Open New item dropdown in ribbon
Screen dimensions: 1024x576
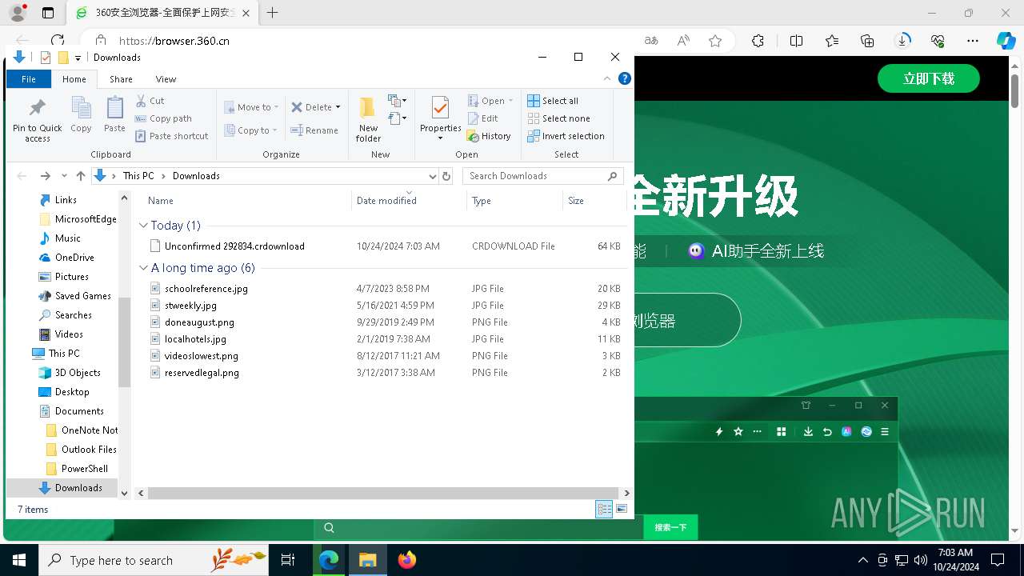coord(398,101)
